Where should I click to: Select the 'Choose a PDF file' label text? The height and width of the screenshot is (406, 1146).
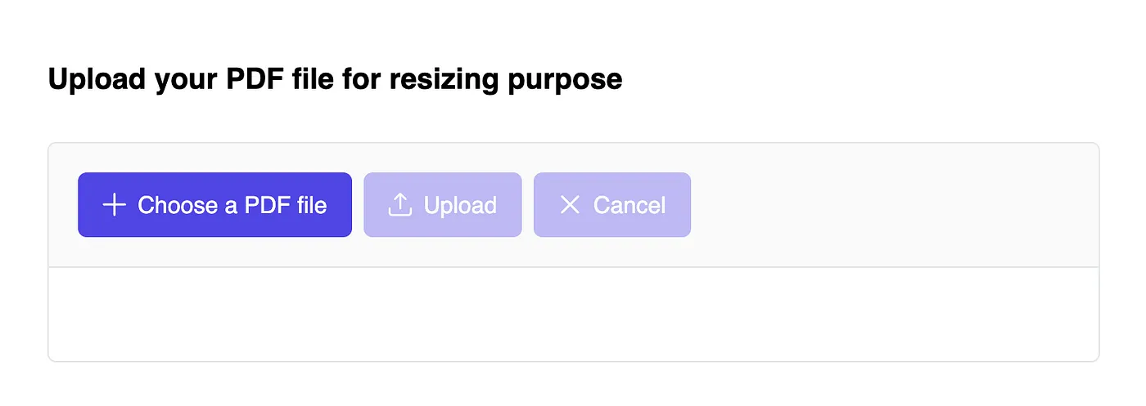(x=232, y=205)
